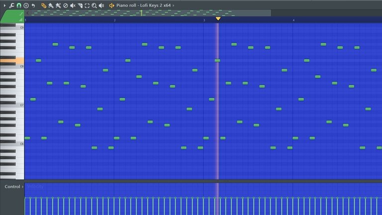The height and width of the screenshot is (215, 382).
Task: Click the note overview mini-map scrollbar
Action: coord(151,13)
